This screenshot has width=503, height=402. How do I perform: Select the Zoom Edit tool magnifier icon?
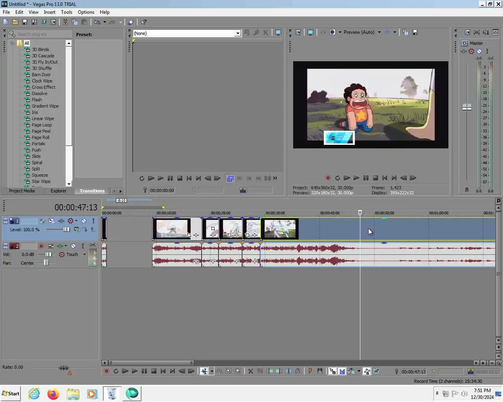[x=238, y=371]
